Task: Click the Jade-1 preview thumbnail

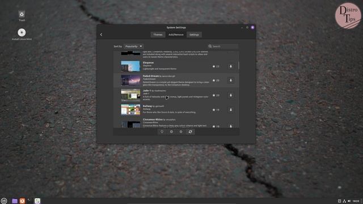Action: [130, 95]
